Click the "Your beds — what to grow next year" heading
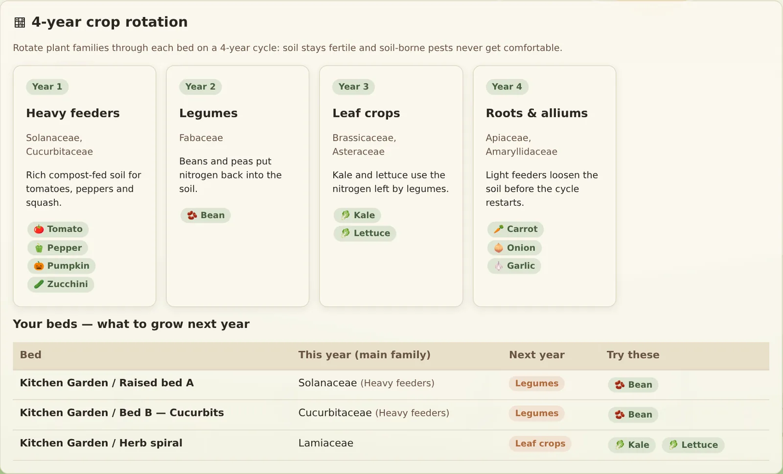Screen dimensions: 783x474 [x=131, y=324]
